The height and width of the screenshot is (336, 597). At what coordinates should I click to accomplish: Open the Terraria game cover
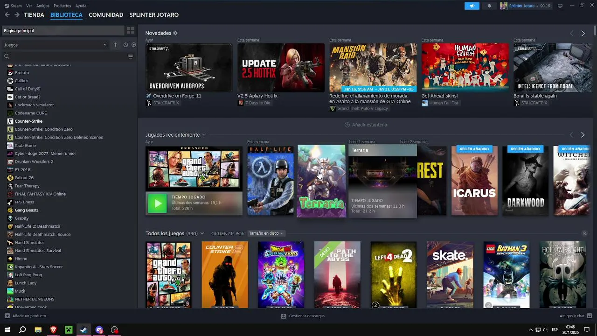322,181
